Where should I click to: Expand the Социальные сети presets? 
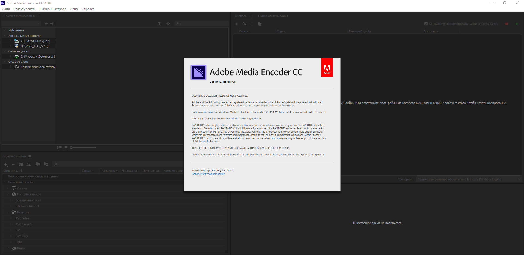11,200
